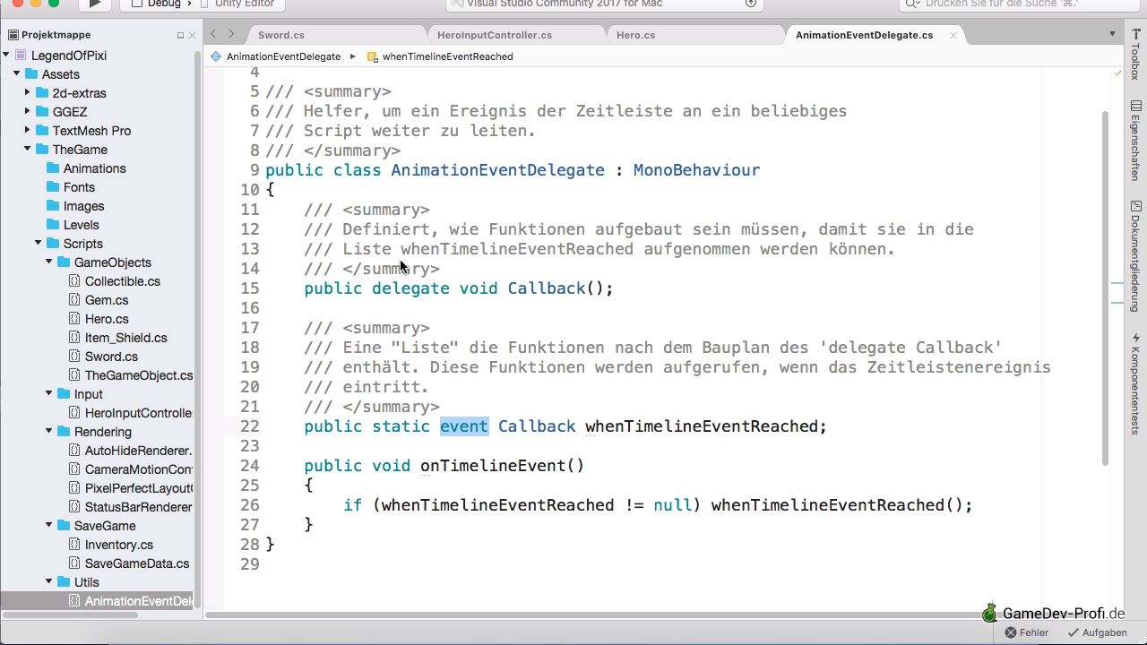This screenshot has height=645, width=1147.
Task: Open Item_Shield.cs file
Action: (x=125, y=338)
